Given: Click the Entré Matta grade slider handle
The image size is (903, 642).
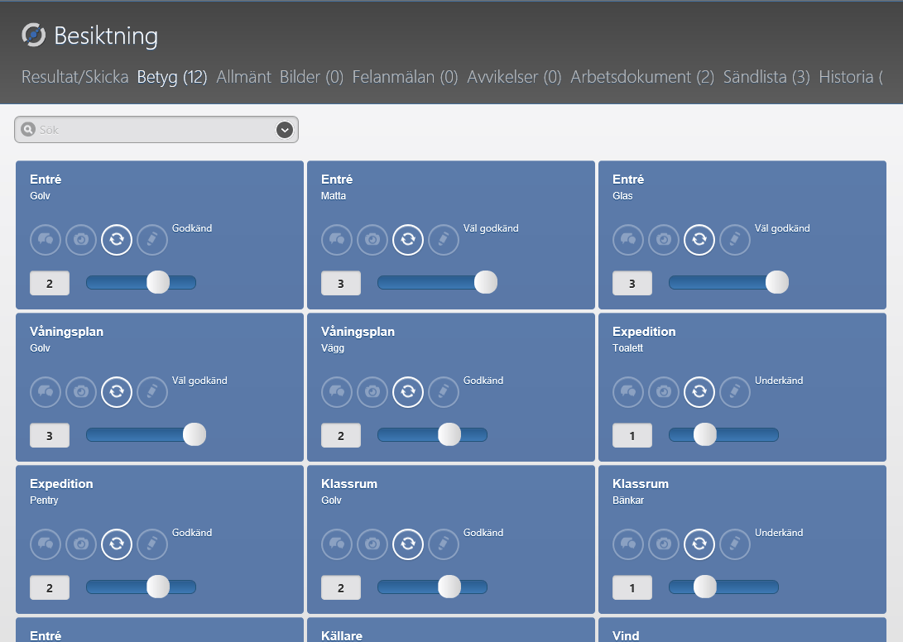Looking at the screenshot, I should pos(486,283).
